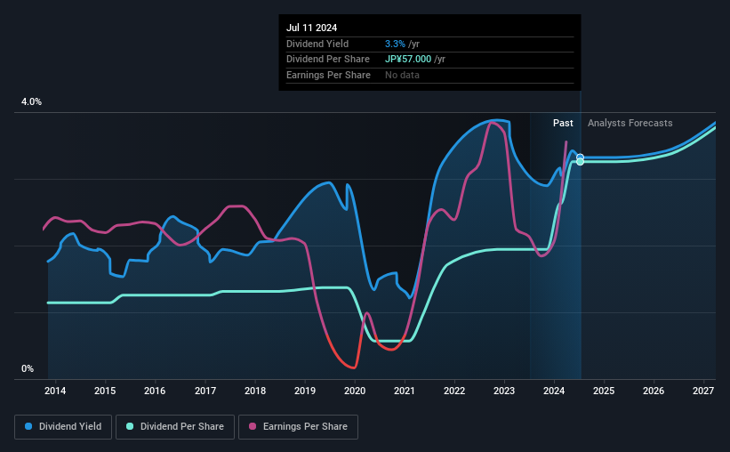Select the 2017 x-axis label
The height and width of the screenshot is (452, 730).
pyautogui.click(x=205, y=391)
